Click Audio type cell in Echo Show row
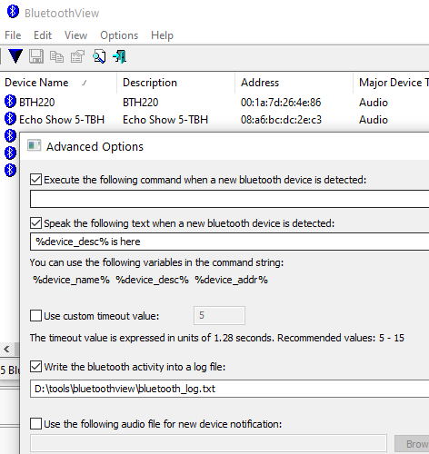 (374, 120)
